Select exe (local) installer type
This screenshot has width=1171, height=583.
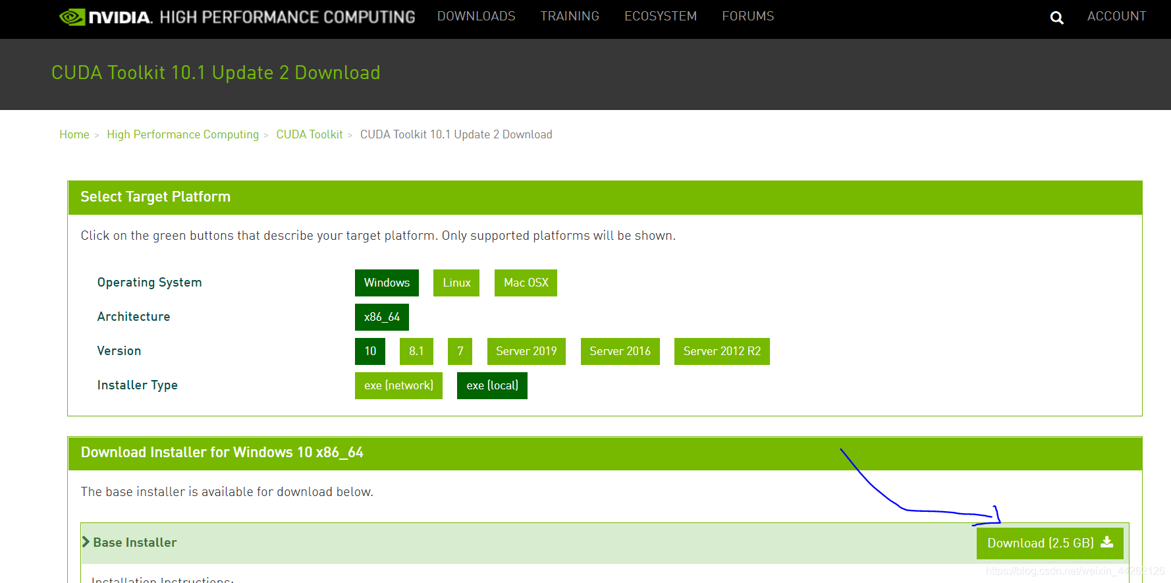pos(492,385)
